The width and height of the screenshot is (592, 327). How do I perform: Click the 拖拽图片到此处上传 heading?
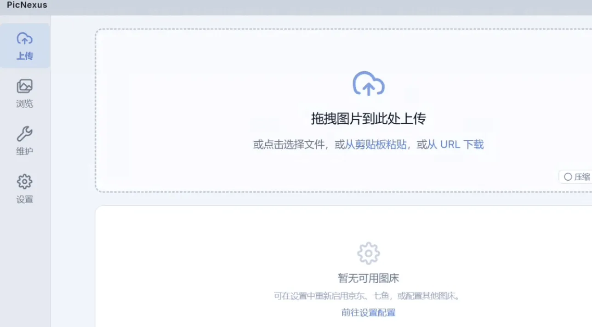point(369,119)
